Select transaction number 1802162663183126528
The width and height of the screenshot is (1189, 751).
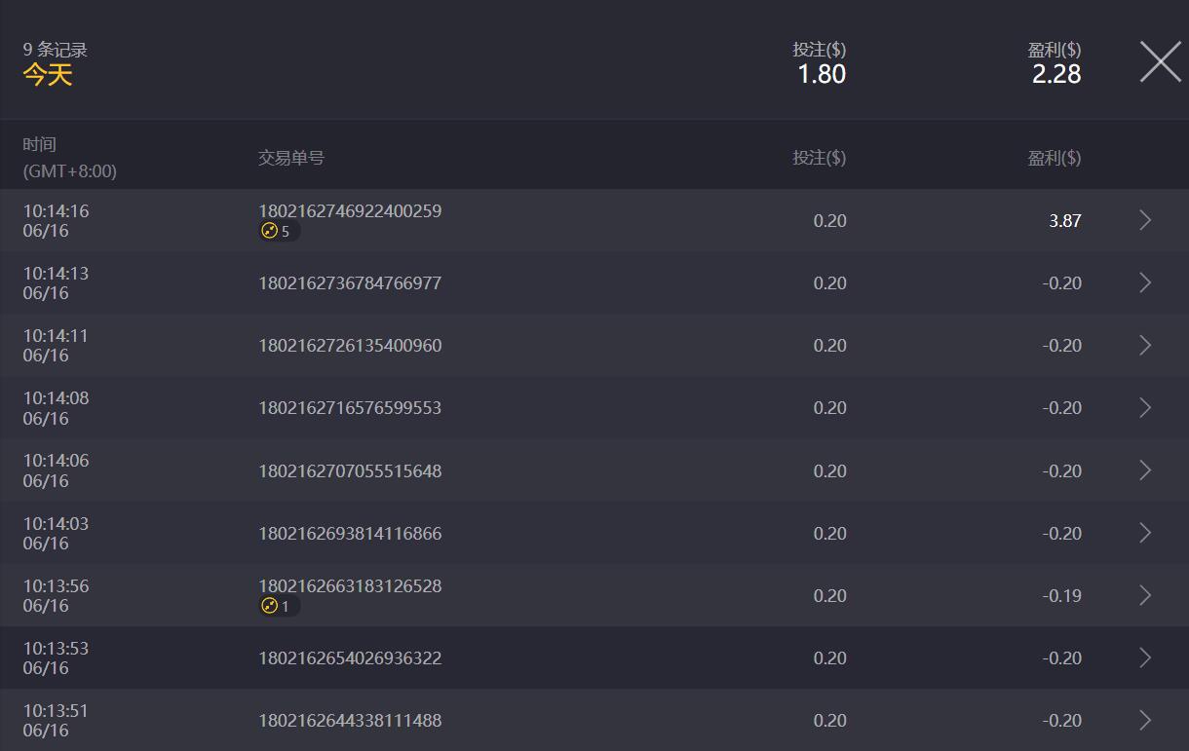pyautogui.click(x=350, y=585)
